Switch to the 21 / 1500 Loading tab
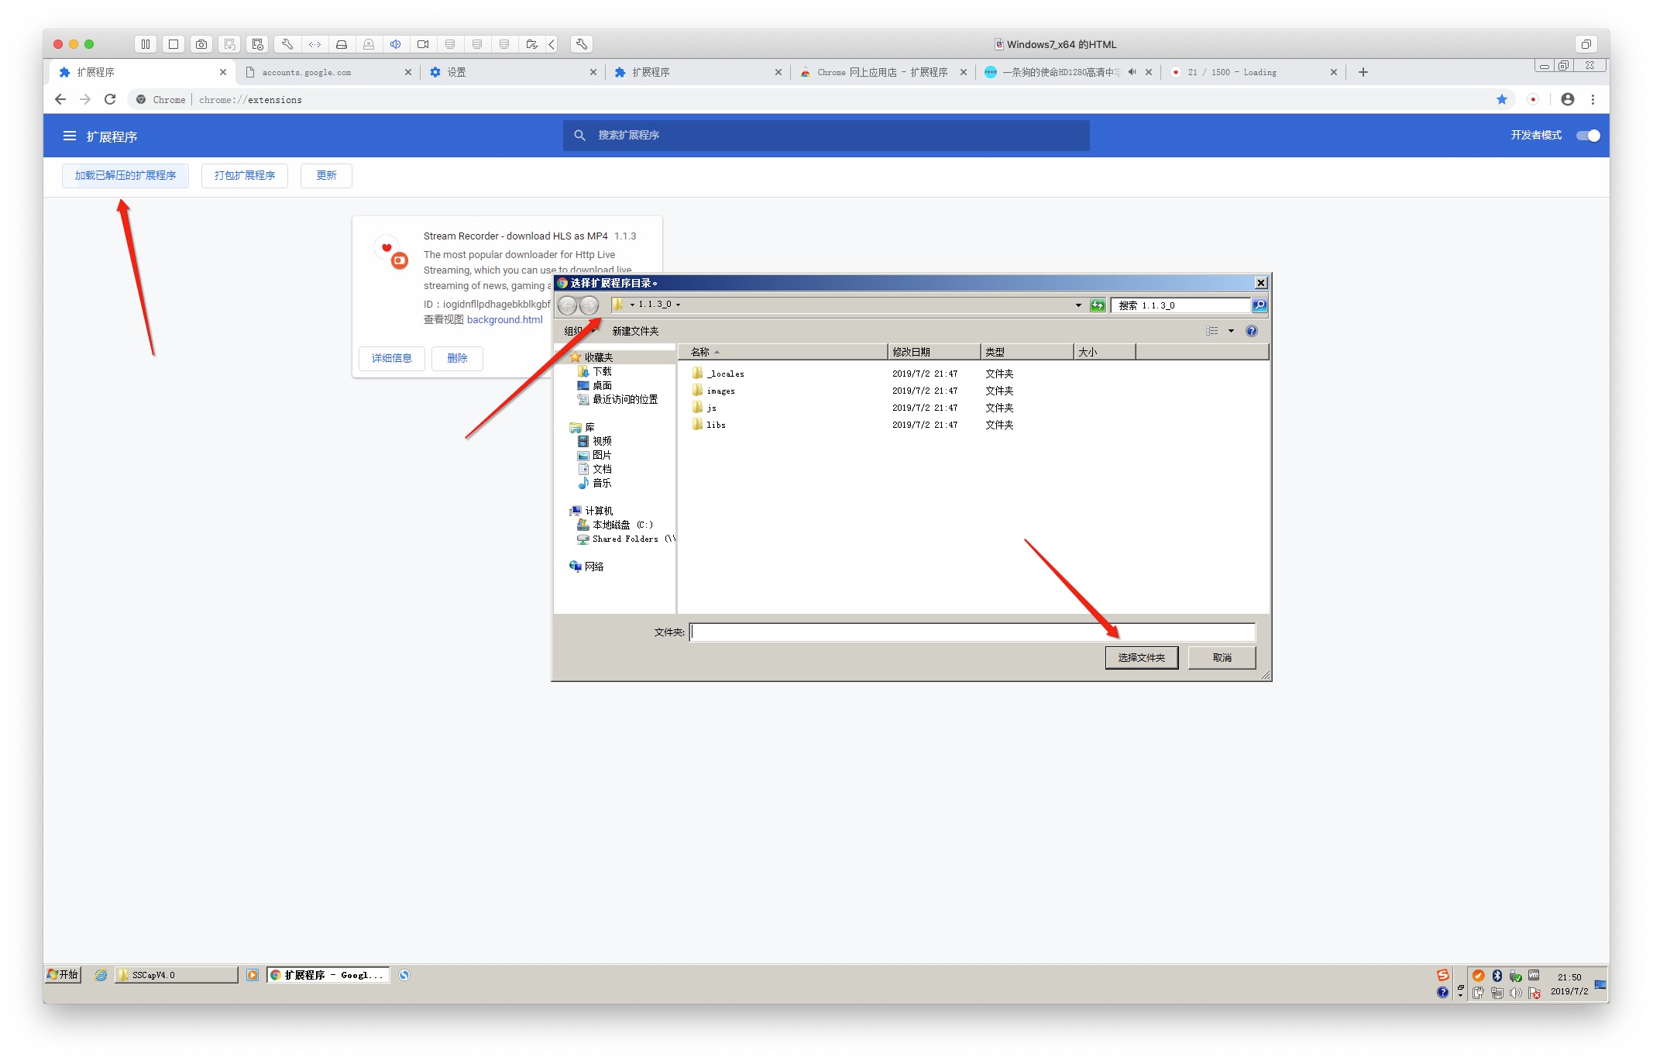This screenshot has height=1061, width=1653. tap(1253, 72)
